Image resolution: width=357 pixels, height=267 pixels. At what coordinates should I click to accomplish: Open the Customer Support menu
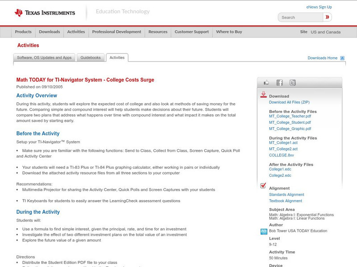(192, 32)
